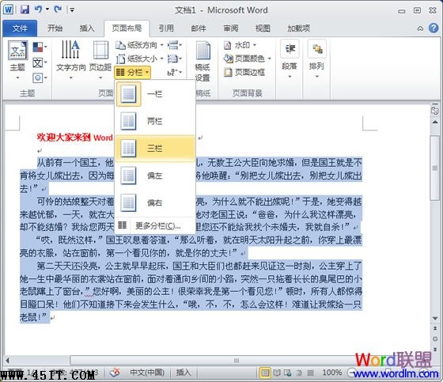
Task: Switch to the 邮件 tab
Action: click(199, 28)
